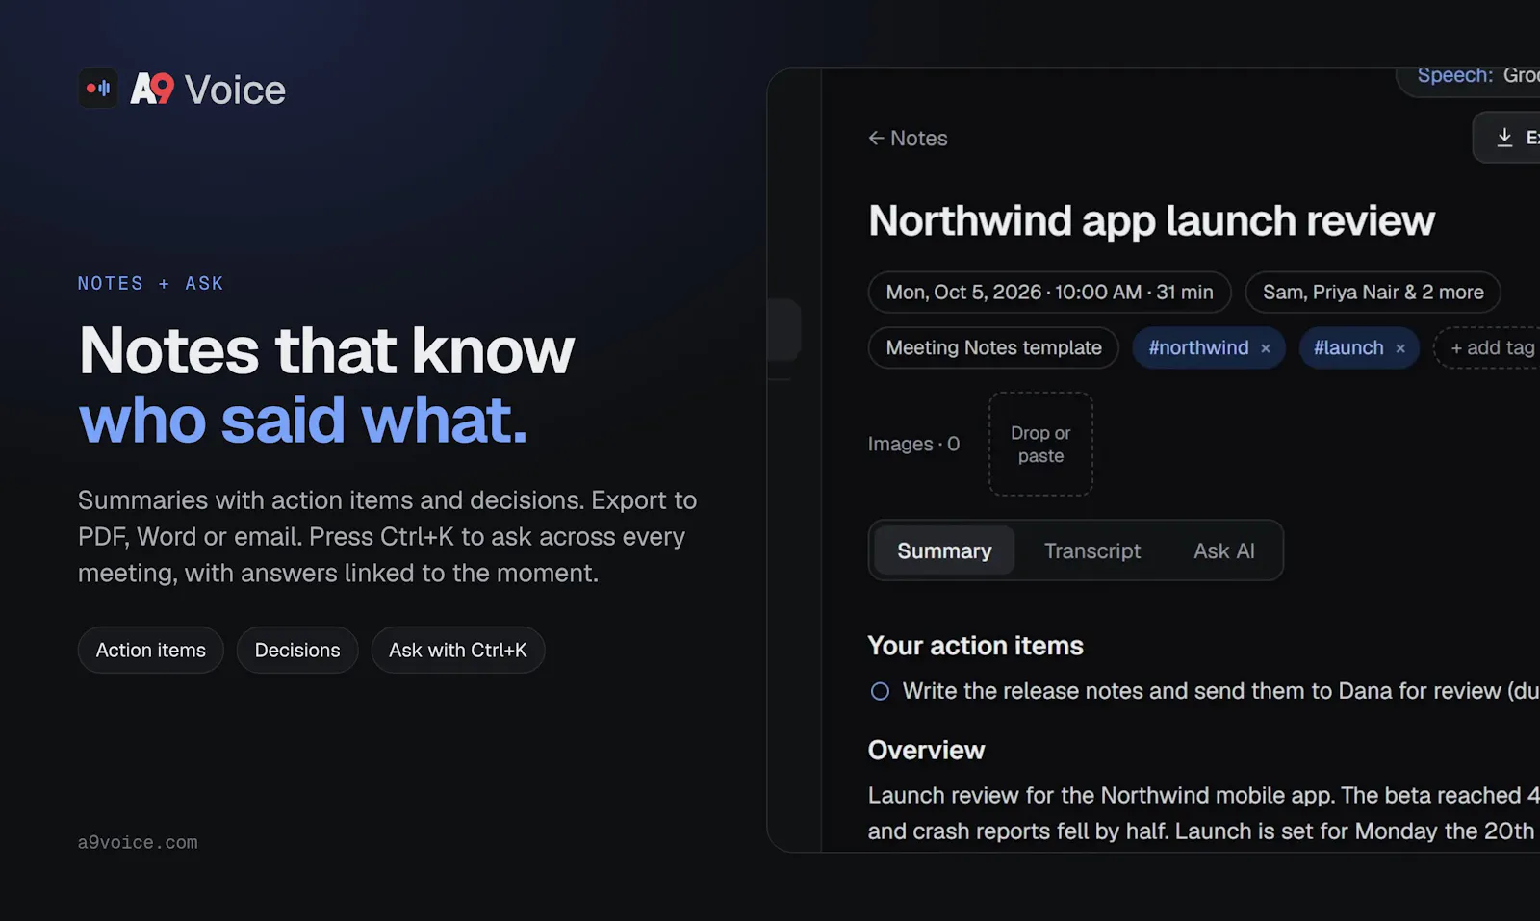This screenshot has height=921, width=1540.
Task: Click the Northwind app launch review title
Action: pyautogui.click(x=1151, y=221)
